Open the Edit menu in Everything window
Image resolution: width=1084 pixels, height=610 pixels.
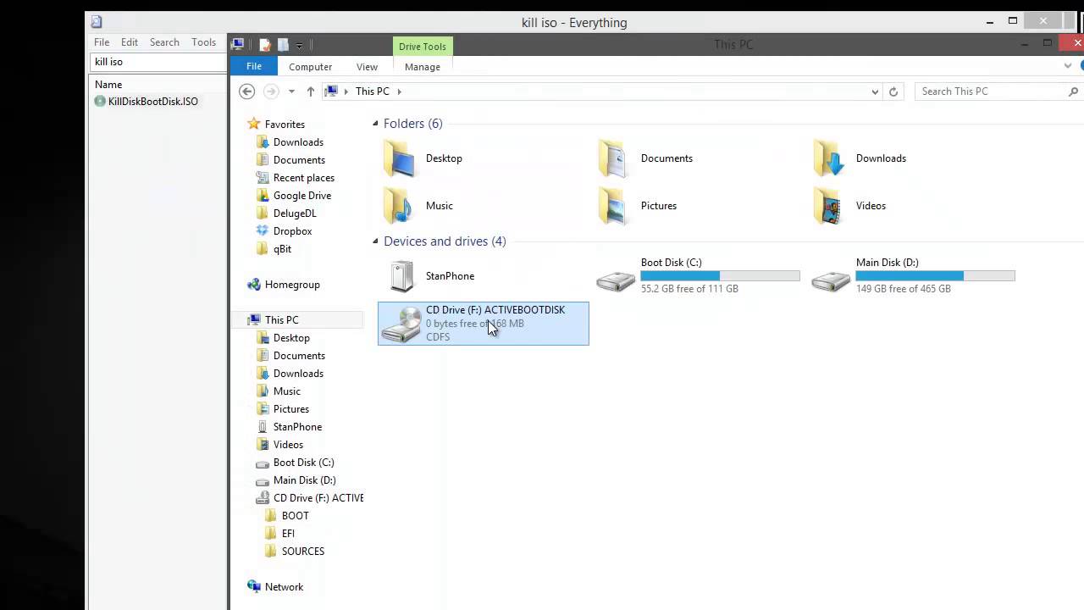click(x=130, y=42)
